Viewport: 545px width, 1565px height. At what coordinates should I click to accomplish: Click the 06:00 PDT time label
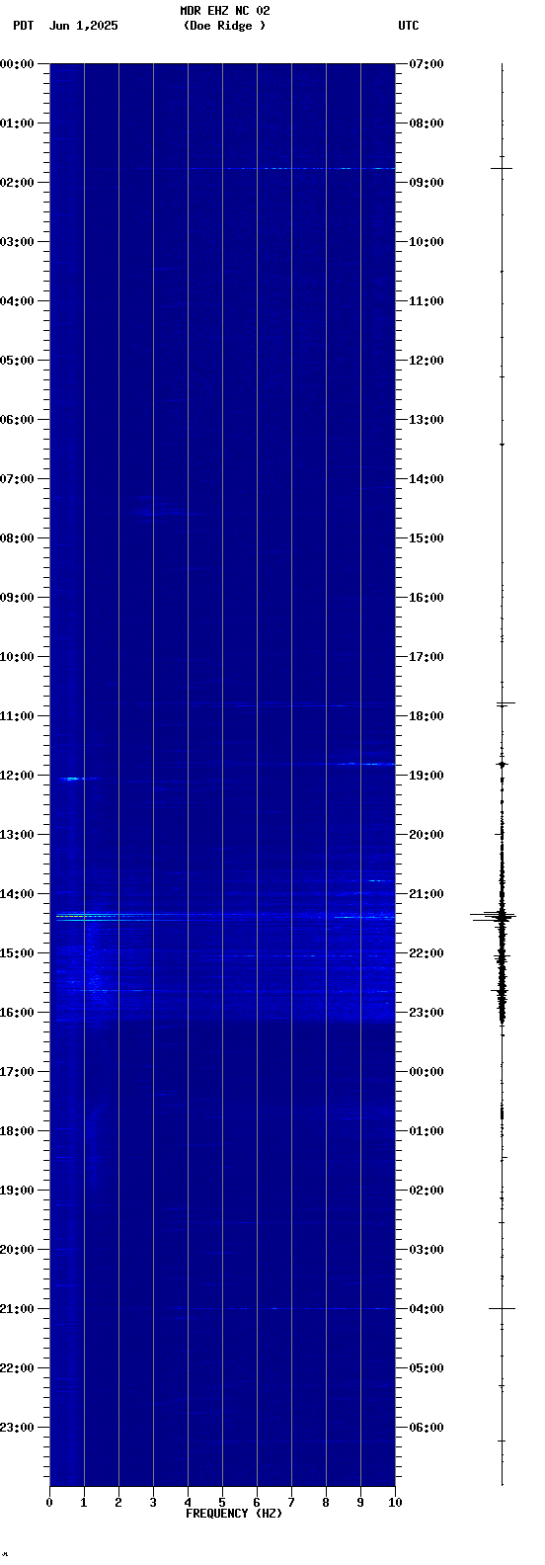click(x=17, y=420)
